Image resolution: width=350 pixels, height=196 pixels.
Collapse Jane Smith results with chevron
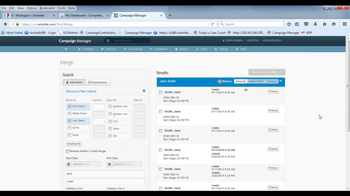pyautogui.click(x=281, y=81)
